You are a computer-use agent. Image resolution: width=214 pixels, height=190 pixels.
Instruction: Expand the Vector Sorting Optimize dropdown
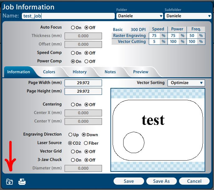[x=186, y=83]
